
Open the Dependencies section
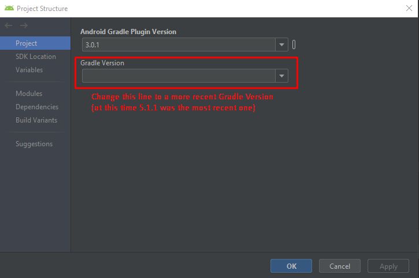click(37, 107)
